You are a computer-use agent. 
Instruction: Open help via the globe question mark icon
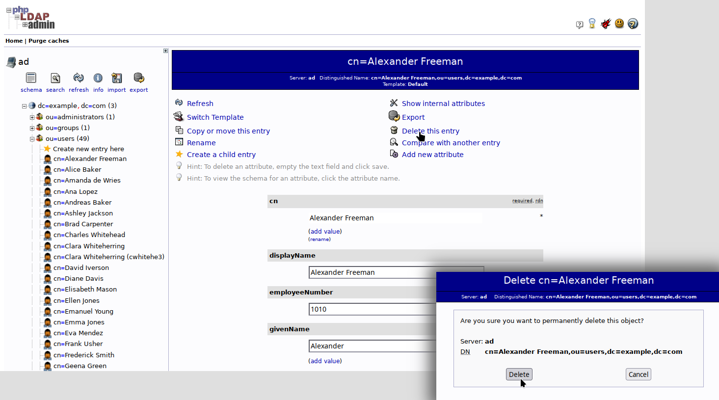632,23
